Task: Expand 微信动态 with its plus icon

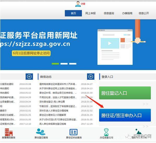Action: [x=91, y=77]
